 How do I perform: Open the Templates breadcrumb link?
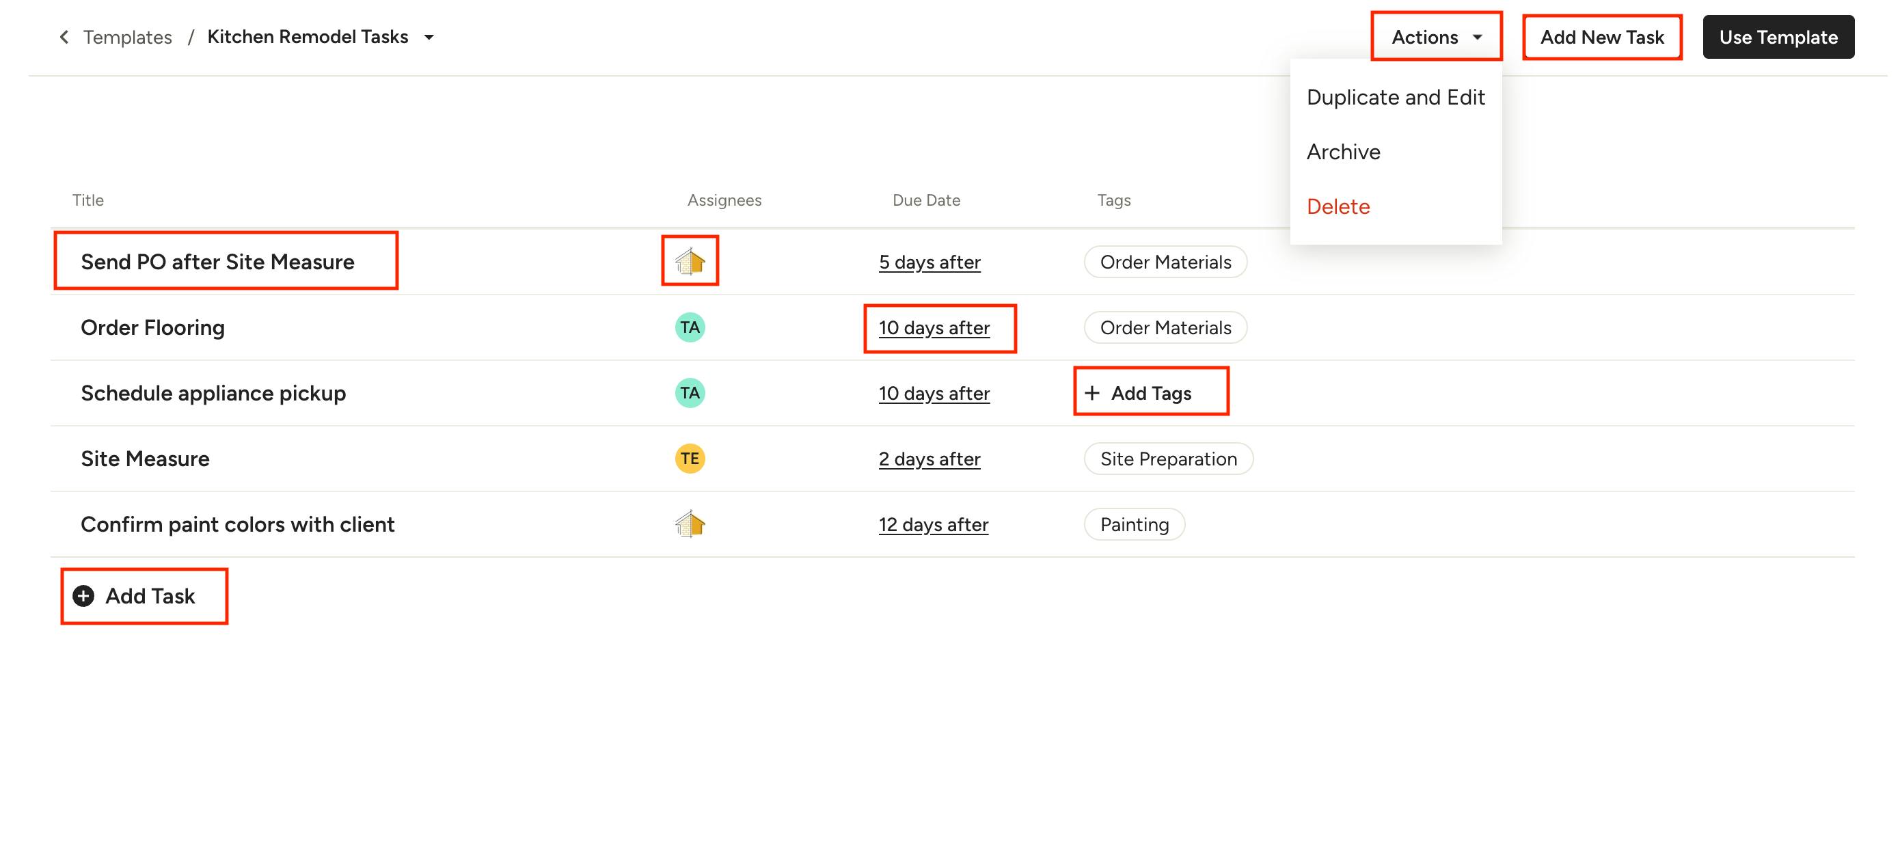127,37
